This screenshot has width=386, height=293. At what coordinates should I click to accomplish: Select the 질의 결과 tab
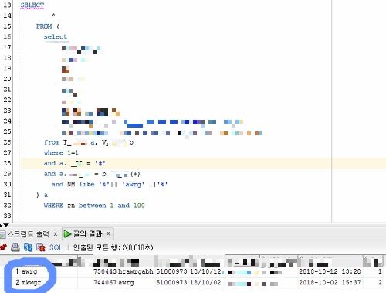point(88,234)
